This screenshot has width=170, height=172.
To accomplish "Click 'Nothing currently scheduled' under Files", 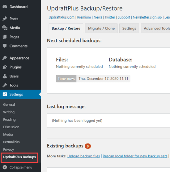I will click(79, 67).
